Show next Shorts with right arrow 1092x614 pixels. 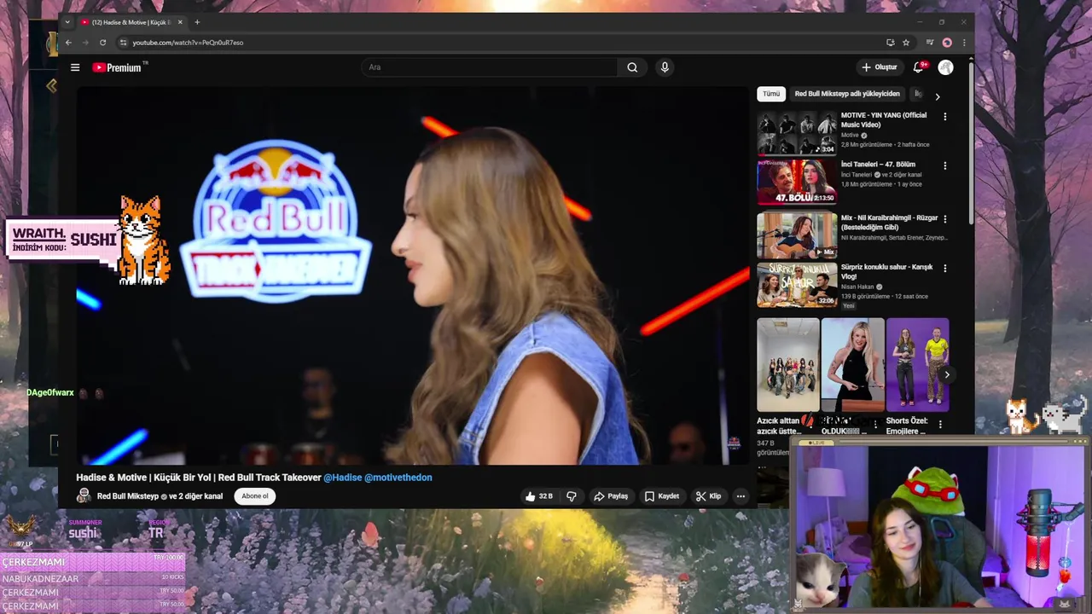(946, 374)
